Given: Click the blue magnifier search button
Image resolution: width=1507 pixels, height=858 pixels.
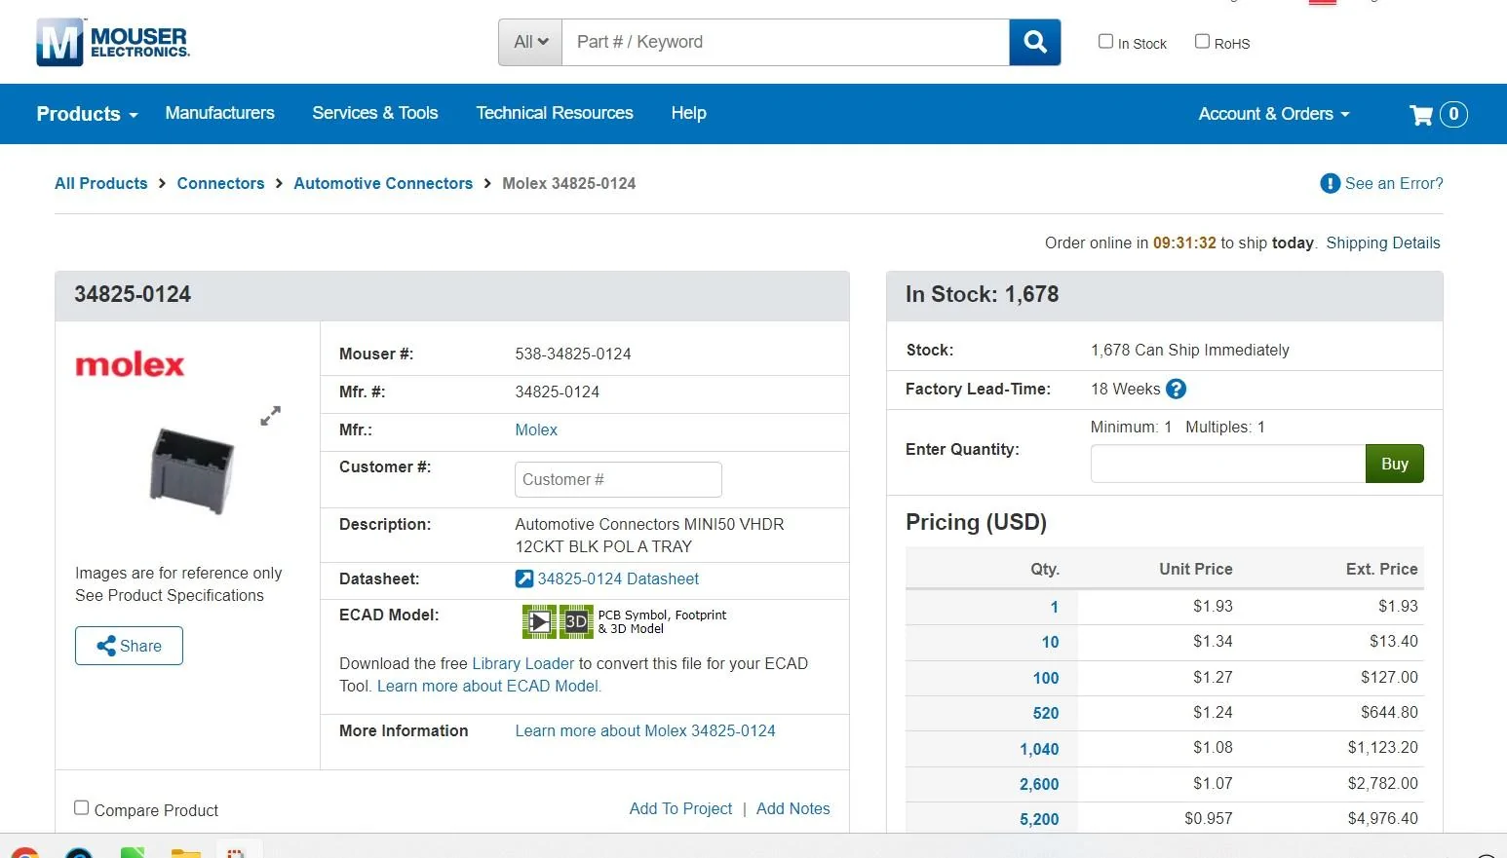Looking at the screenshot, I should point(1035,42).
